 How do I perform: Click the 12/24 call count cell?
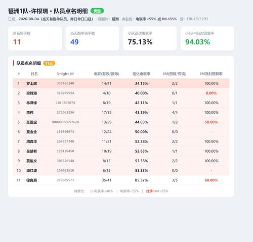pyautogui.click(x=107, y=132)
